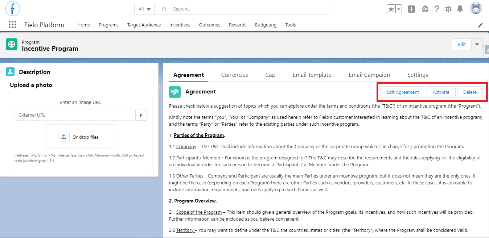The image size is (489, 238).
Task: Open the Global Actions plus icon
Action: tap(411, 9)
